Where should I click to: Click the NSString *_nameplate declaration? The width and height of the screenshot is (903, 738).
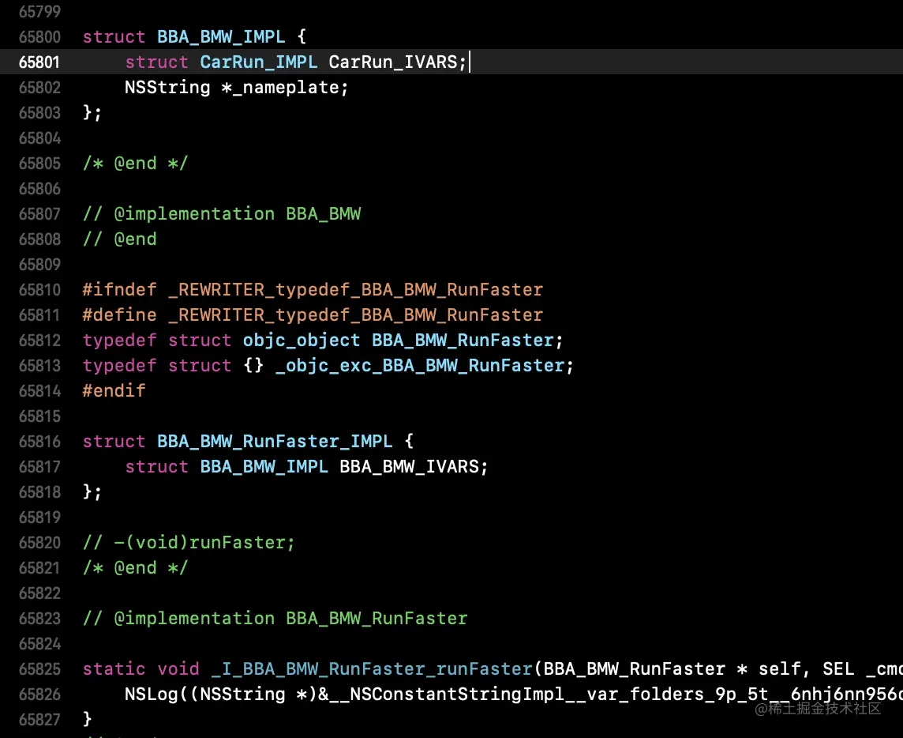[x=237, y=88]
